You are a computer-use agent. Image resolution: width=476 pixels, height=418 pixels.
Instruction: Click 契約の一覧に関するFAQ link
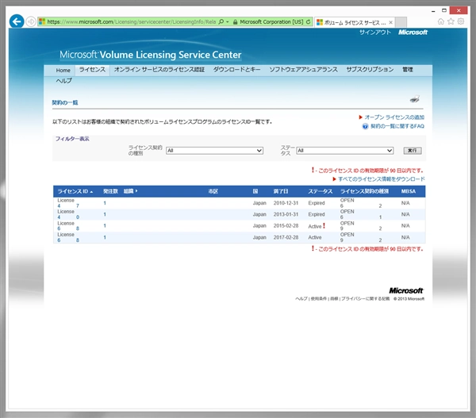(x=397, y=126)
